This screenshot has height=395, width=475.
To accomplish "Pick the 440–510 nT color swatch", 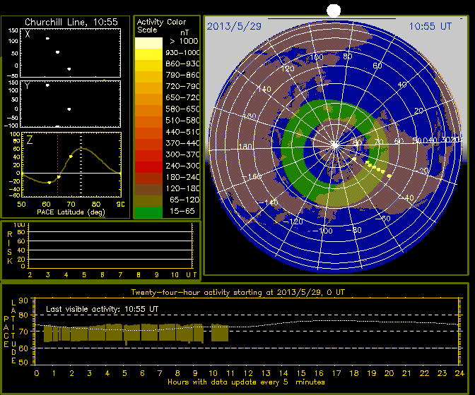I will [x=148, y=133].
